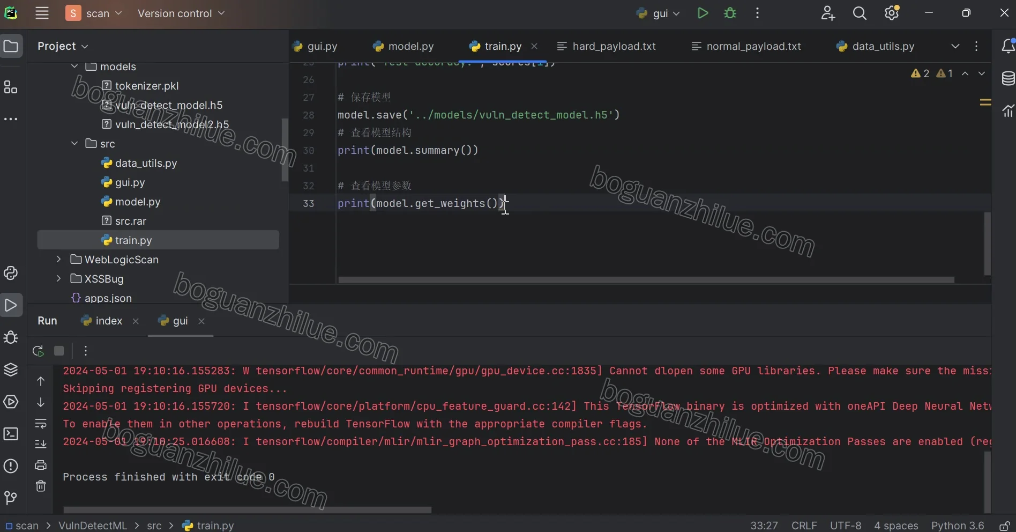This screenshot has height=532, width=1016.
Task: Open the scan project dropdown
Action: (x=94, y=13)
